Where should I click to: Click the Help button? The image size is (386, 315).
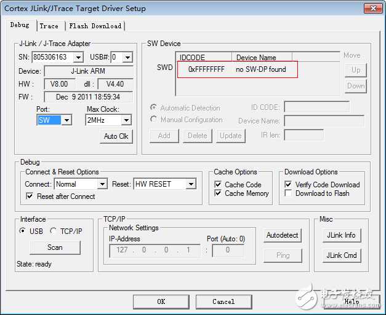pyautogui.click(x=352, y=301)
